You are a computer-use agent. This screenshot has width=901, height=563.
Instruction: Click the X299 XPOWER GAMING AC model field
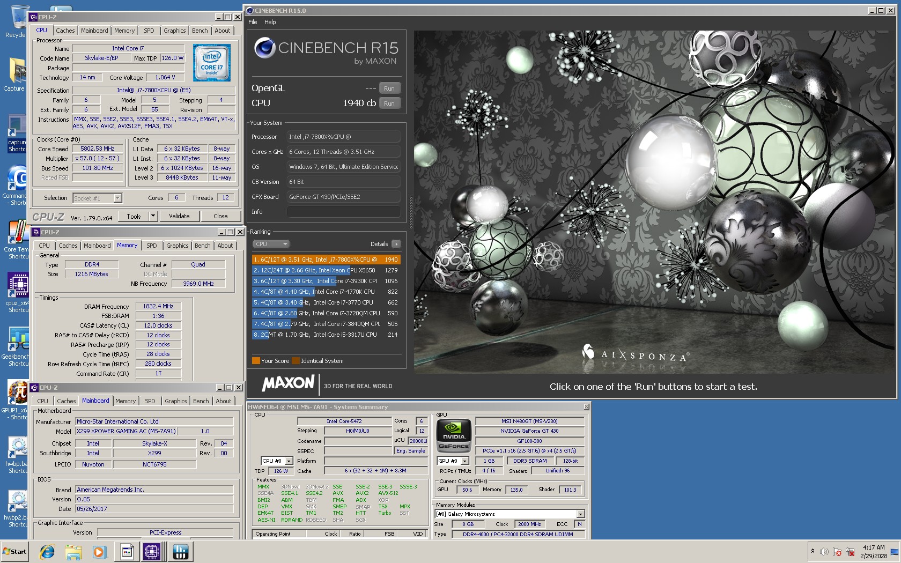[126, 431]
